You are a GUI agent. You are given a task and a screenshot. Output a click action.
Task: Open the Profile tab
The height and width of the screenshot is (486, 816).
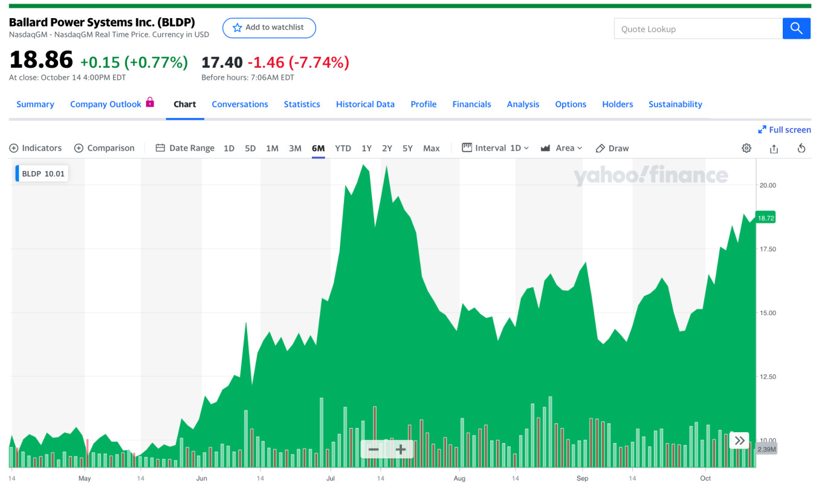point(424,104)
